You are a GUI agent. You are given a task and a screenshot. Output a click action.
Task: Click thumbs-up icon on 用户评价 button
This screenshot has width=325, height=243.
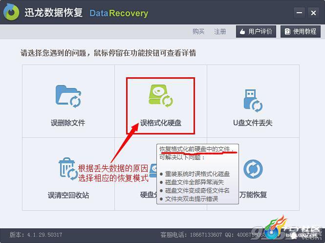pos(242,32)
